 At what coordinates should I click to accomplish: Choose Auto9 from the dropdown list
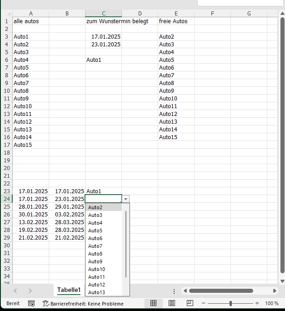[104, 261]
